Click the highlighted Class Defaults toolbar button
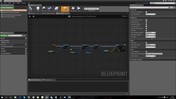The width and height of the screenshot is (176, 99). (x=65, y=9)
